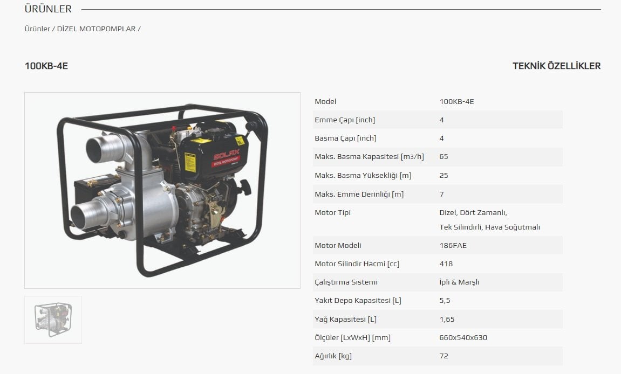The image size is (621, 374).
Task: Click the 100KB-4E product title
Action: [x=46, y=66]
